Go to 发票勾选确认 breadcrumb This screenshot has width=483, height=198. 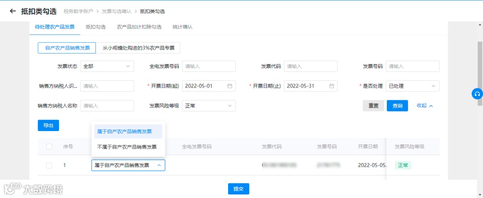[x=117, y=11]
